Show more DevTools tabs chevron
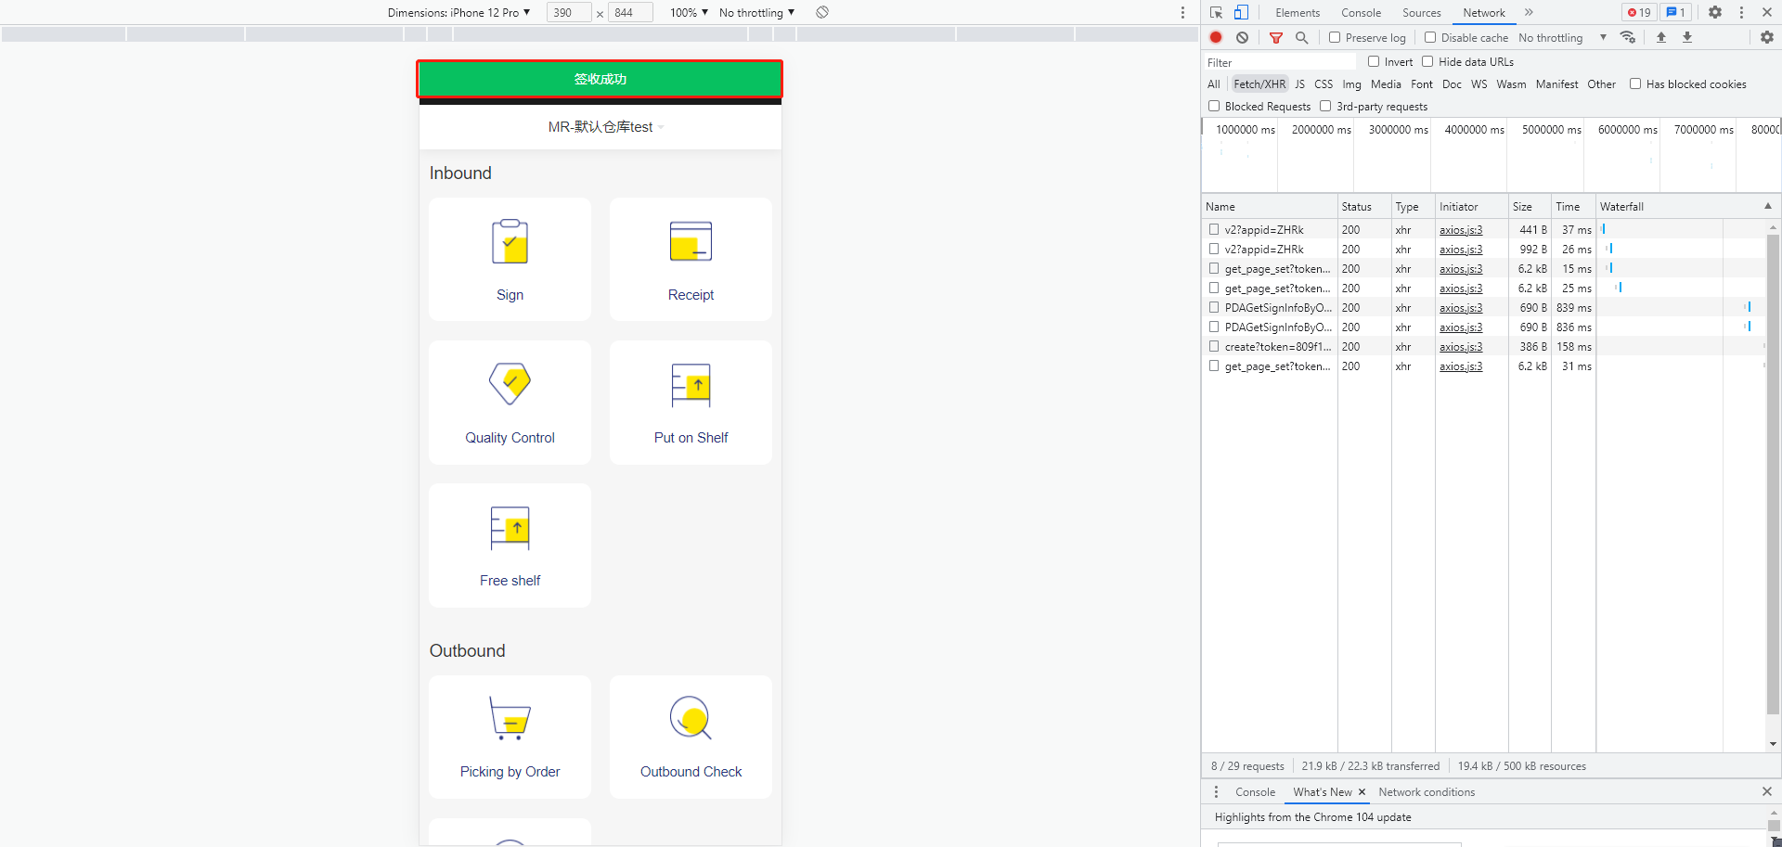 (x=1529, y=13)
